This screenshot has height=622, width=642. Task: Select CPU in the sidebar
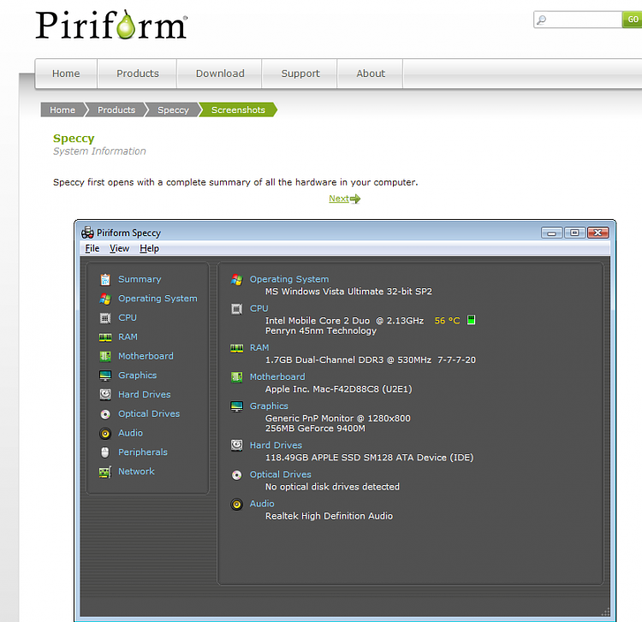(128, 317)
